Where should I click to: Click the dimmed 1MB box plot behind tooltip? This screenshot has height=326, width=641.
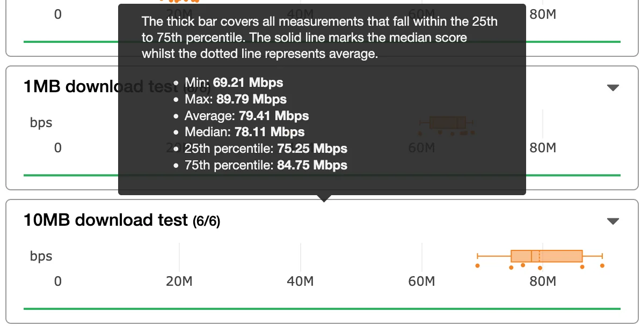[447, 122]
